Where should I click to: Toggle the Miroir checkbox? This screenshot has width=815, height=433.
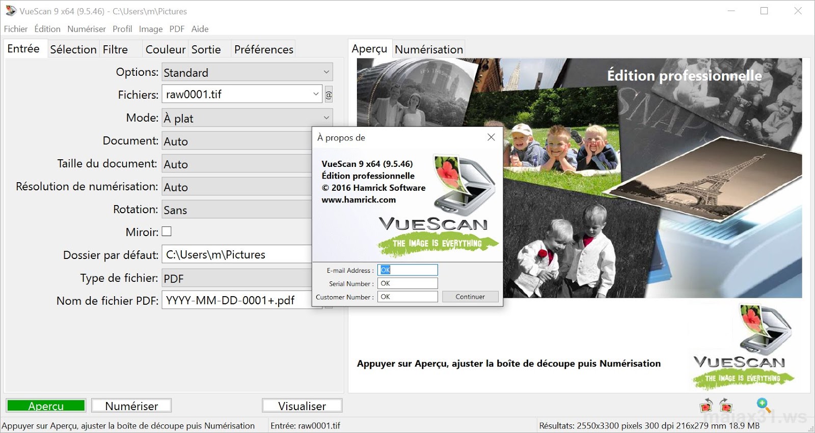(167, 232)
